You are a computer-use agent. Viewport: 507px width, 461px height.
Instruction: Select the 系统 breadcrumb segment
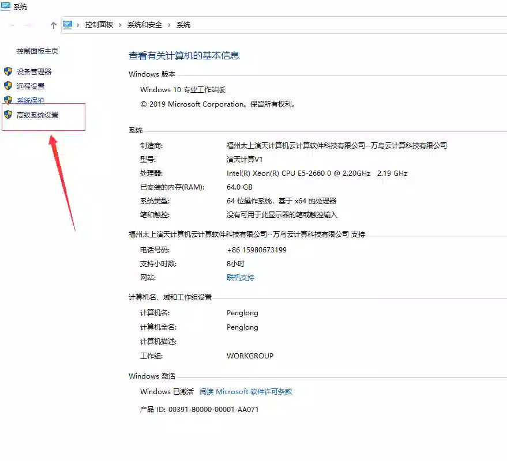(183, 25)
